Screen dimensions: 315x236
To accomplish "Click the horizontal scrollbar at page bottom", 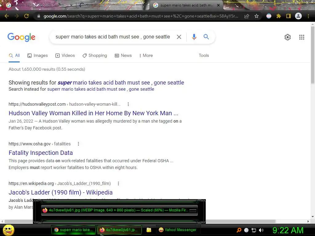I will 140,221.
